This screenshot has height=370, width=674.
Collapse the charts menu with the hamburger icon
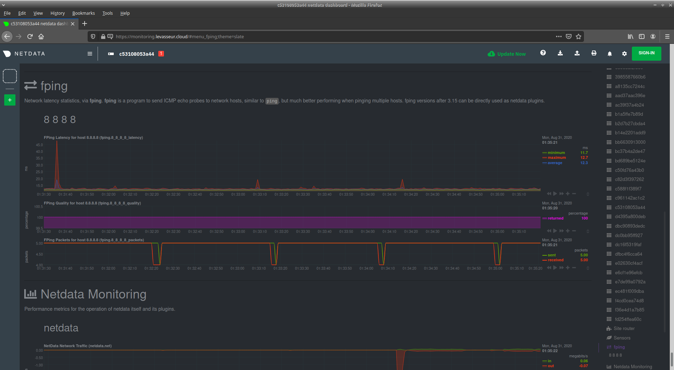[90, 53]
